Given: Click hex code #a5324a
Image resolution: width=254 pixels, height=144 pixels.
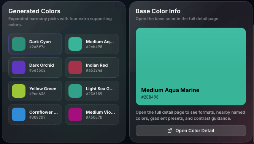Looking at the screenshot, I should click(94, 70).
